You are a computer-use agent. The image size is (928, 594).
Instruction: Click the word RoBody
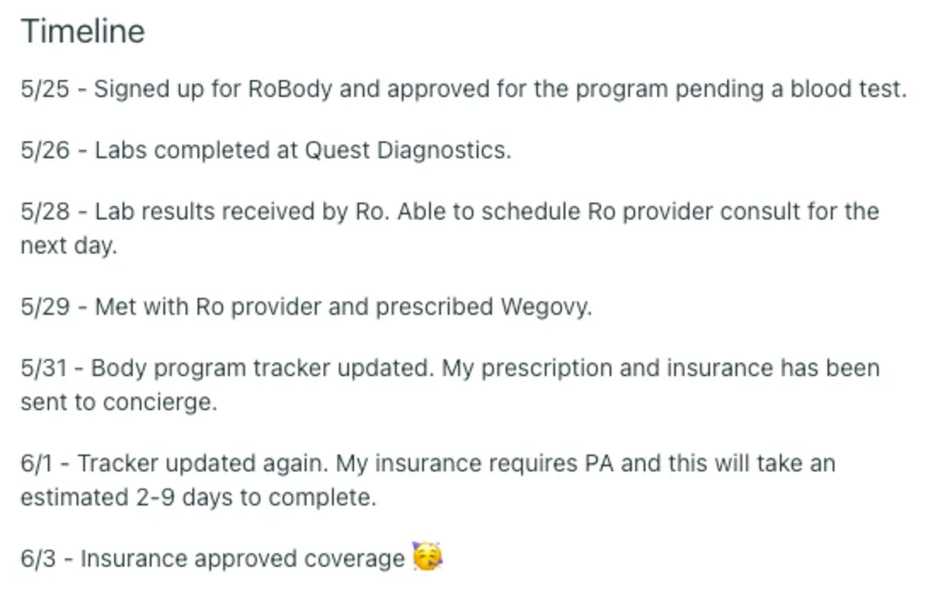coord(291,89)
